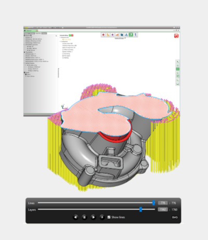The width and height of the screenshot is (208, 240).
Task: Collapse the Configuration section arrow
Action: click(60, 42)
